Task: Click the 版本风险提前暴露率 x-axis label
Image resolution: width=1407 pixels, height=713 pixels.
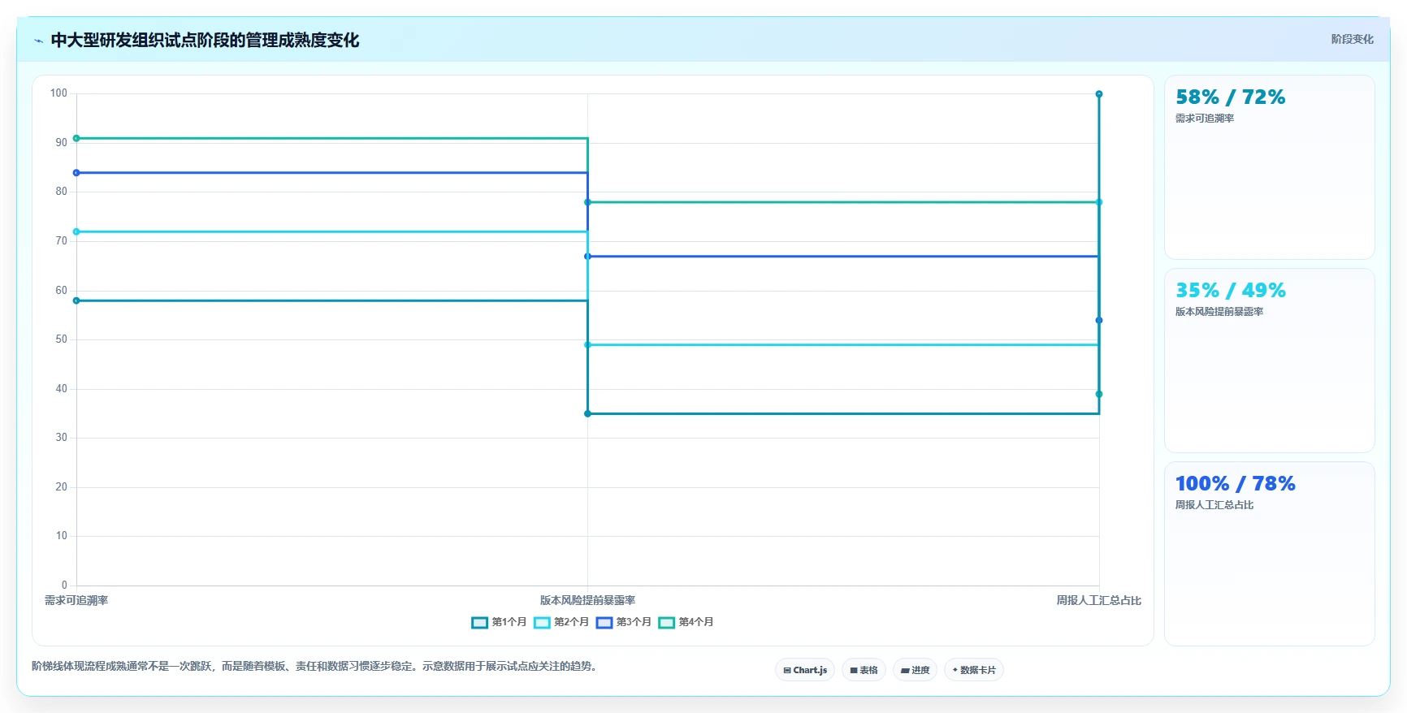Action: tap(587, 600)
